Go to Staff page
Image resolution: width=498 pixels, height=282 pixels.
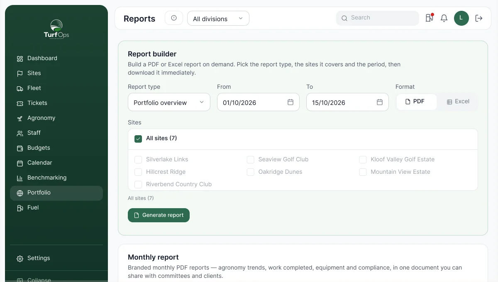[56, 133]
